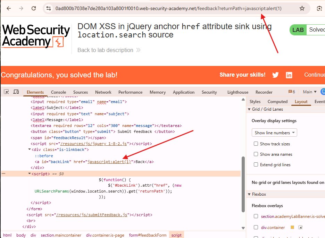Select script in the breadcrumb bar
The width and height of the screenshot is (325, 238).
[x=176, y=235]
